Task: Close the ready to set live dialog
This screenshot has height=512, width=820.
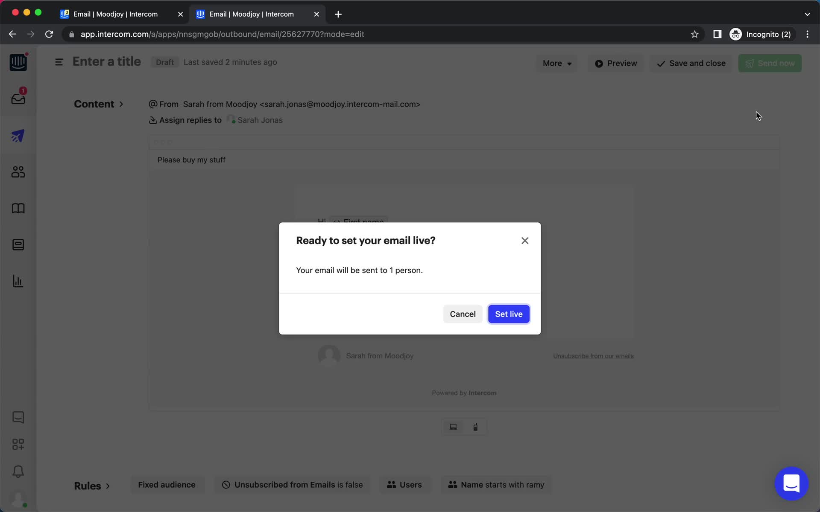Action: (x=524, y=241)
